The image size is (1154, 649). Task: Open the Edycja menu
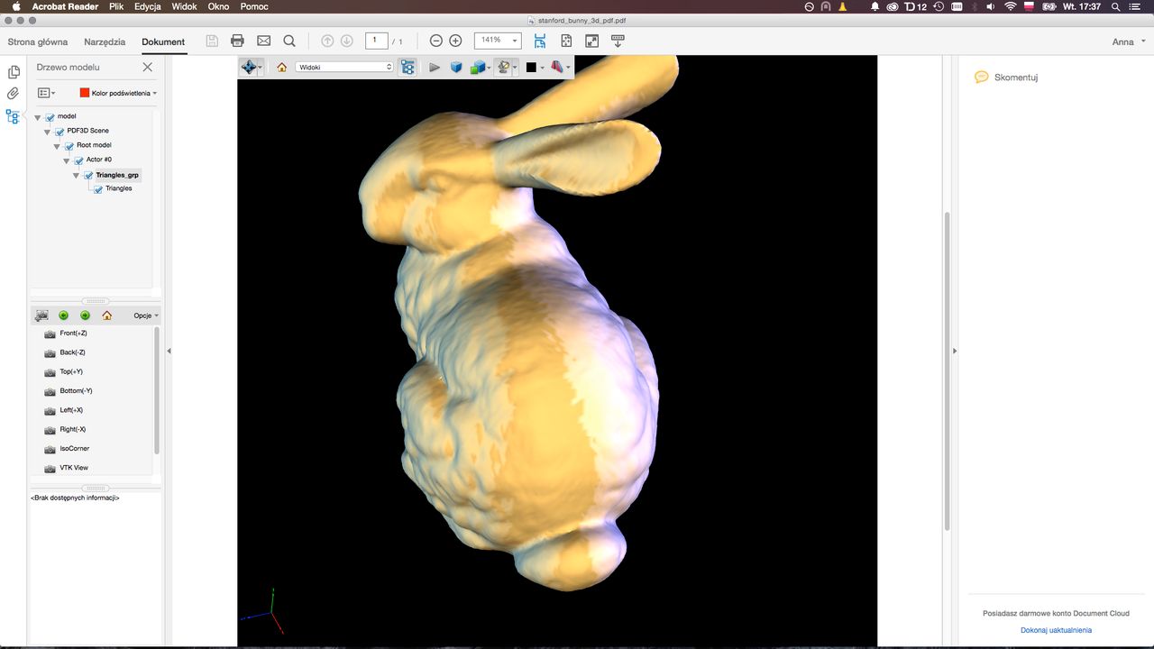pyautogui.click(x=147, y=6)
